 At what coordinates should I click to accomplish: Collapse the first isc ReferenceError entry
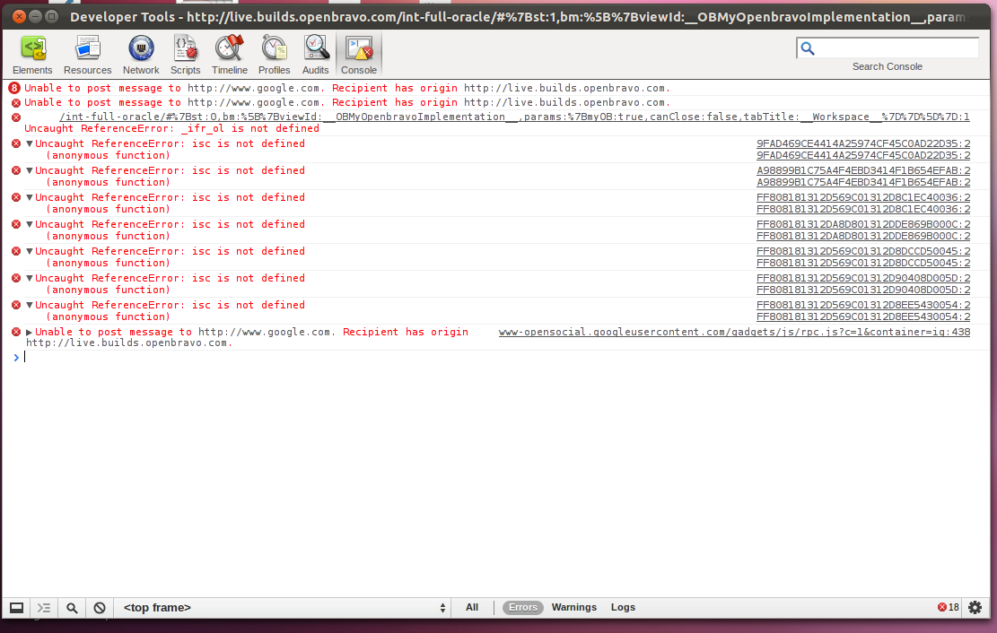point(30,143)
